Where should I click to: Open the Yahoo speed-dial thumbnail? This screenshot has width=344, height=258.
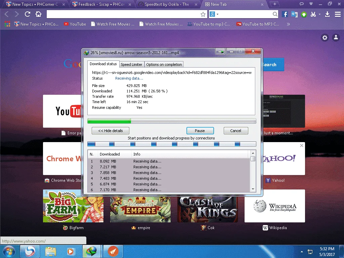point(284,159)
